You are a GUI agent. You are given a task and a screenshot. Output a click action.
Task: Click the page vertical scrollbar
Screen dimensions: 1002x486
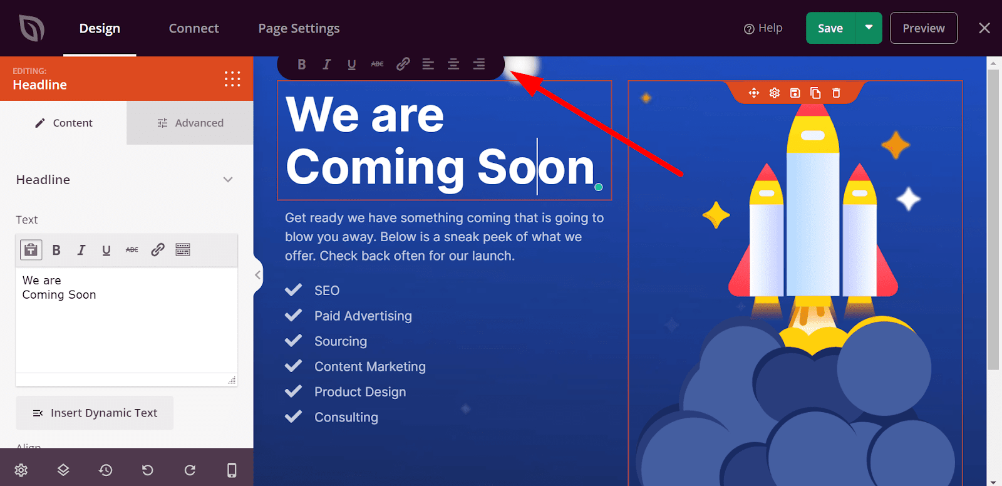click(x=993, y=219)
